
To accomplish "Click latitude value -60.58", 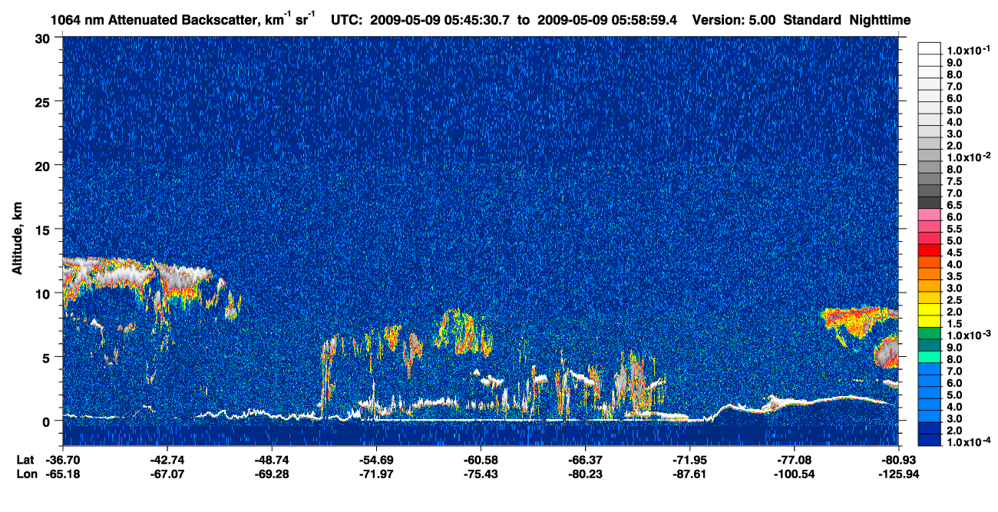I will coord(481,459).
